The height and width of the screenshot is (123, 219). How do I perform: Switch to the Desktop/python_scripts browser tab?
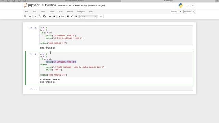74,1
